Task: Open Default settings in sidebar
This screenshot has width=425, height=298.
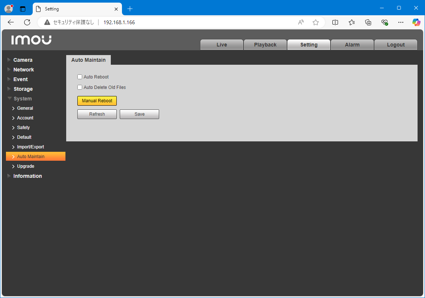Action: click(24, 137)
